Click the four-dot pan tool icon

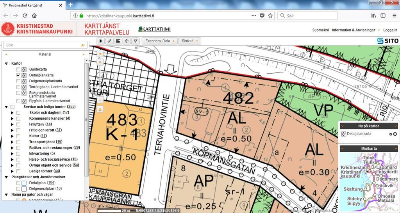(127, 41)
